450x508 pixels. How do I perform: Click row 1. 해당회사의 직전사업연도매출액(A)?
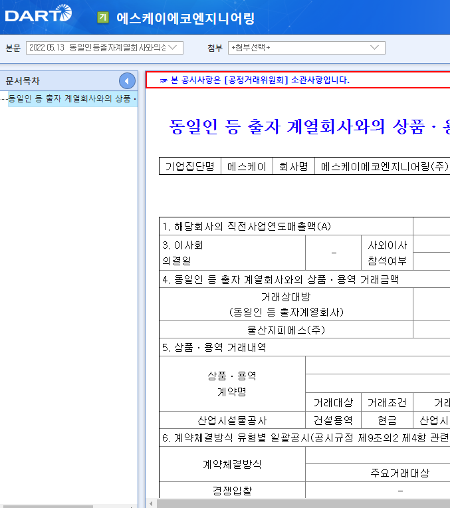[286, 226]
